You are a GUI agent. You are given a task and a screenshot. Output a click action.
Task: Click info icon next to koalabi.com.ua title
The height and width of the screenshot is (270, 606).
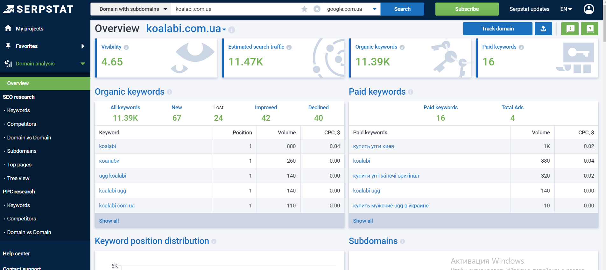coord(232,30)
